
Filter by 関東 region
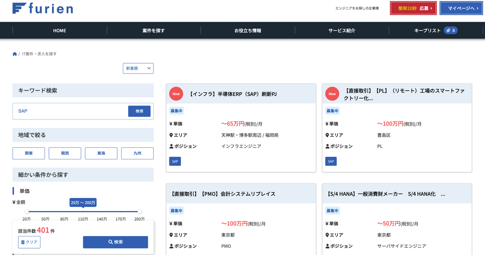tap(29, 153)
